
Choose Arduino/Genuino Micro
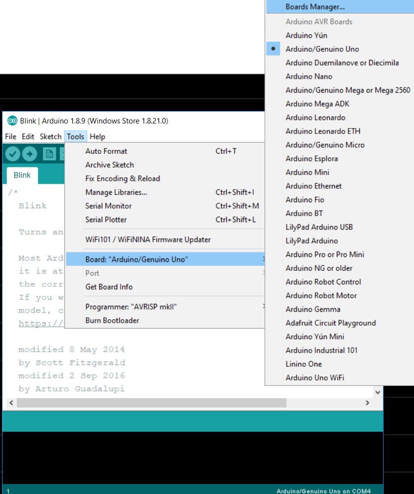tap(340, 145)
